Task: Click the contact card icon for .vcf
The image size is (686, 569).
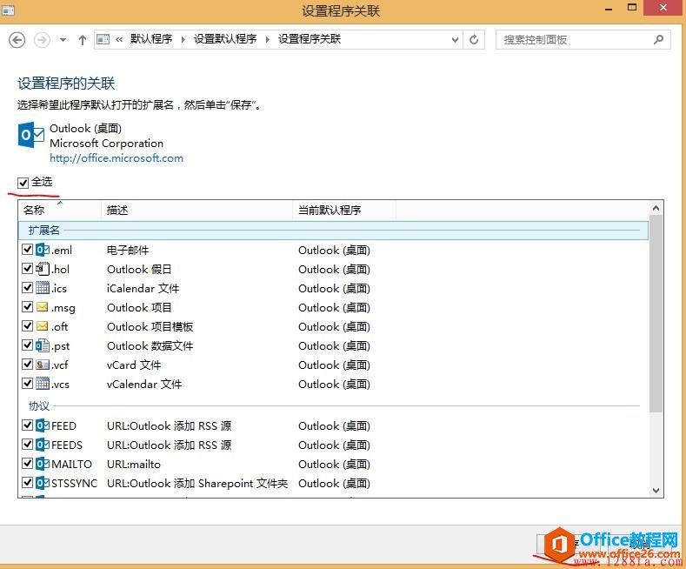Action: (42, 365)
